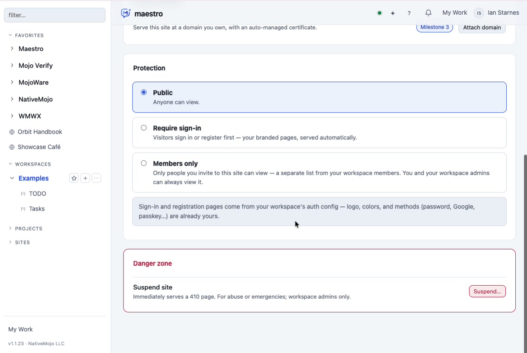Expand the Mojo Verify favorite

tap(12, 66)
